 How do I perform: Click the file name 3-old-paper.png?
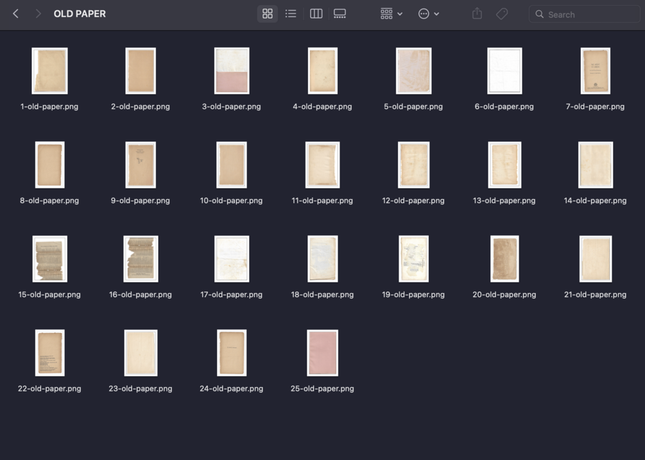point(231,106)
